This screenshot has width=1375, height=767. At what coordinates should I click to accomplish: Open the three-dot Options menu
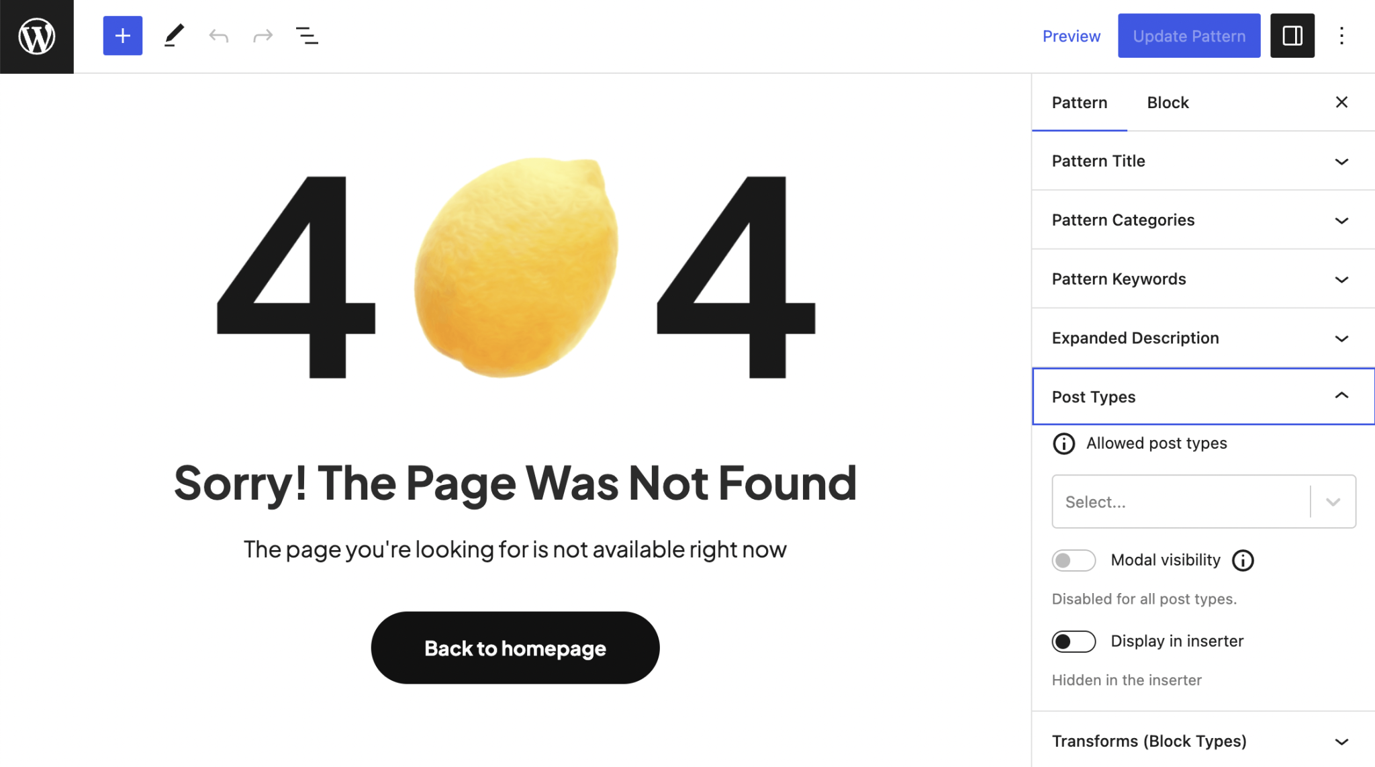pos(1341,36)
